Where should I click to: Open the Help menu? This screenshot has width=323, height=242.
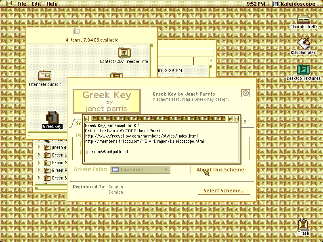[52, 4]
